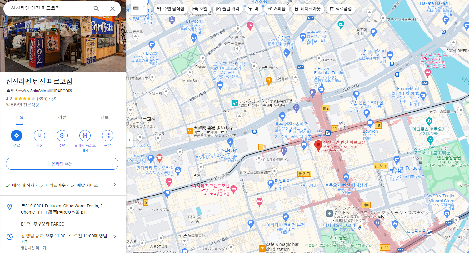Click the 저장 bookmark icon
This screenshot has height=253, width=469.
[39, 136]
